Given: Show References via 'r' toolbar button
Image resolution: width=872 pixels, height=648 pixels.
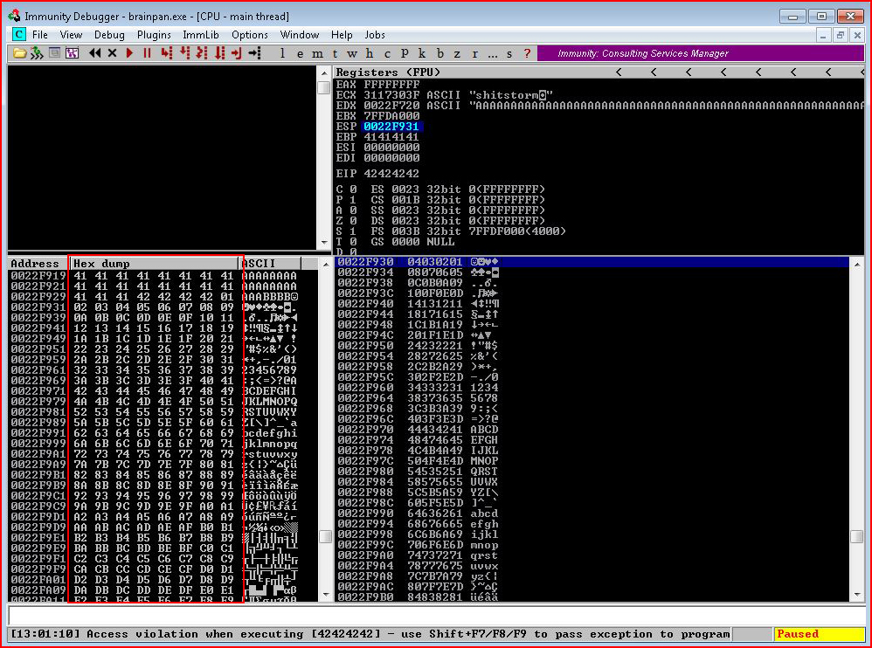Looking at the screenshot, I should tap(474, 53).
